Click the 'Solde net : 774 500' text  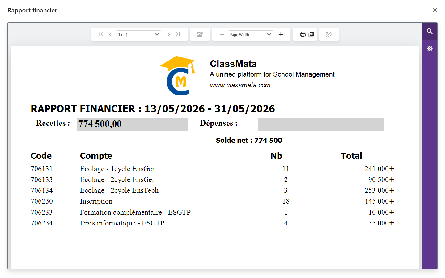pos(249,140)
